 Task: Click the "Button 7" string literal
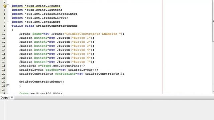pyautogui.click(x=81, y=62)
